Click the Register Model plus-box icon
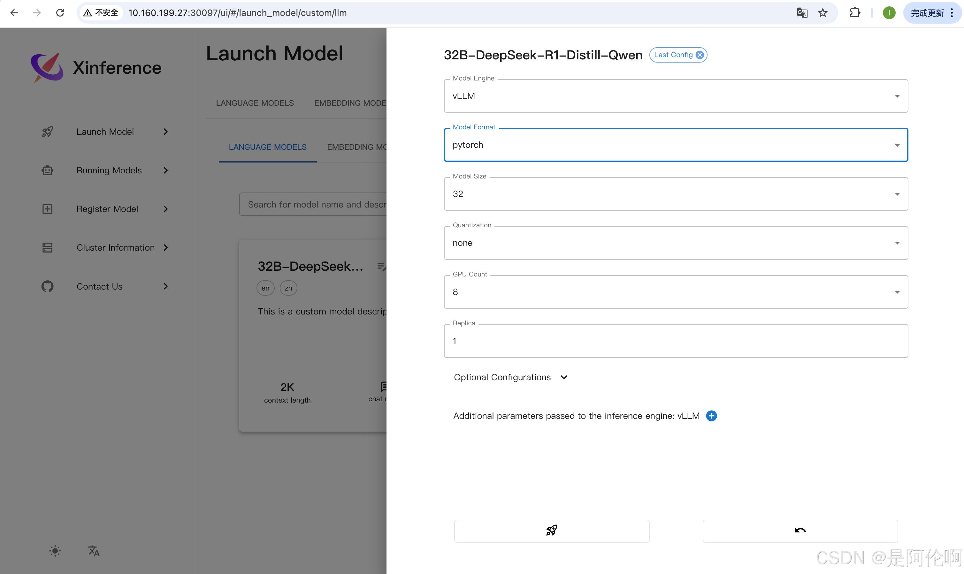 47,209
